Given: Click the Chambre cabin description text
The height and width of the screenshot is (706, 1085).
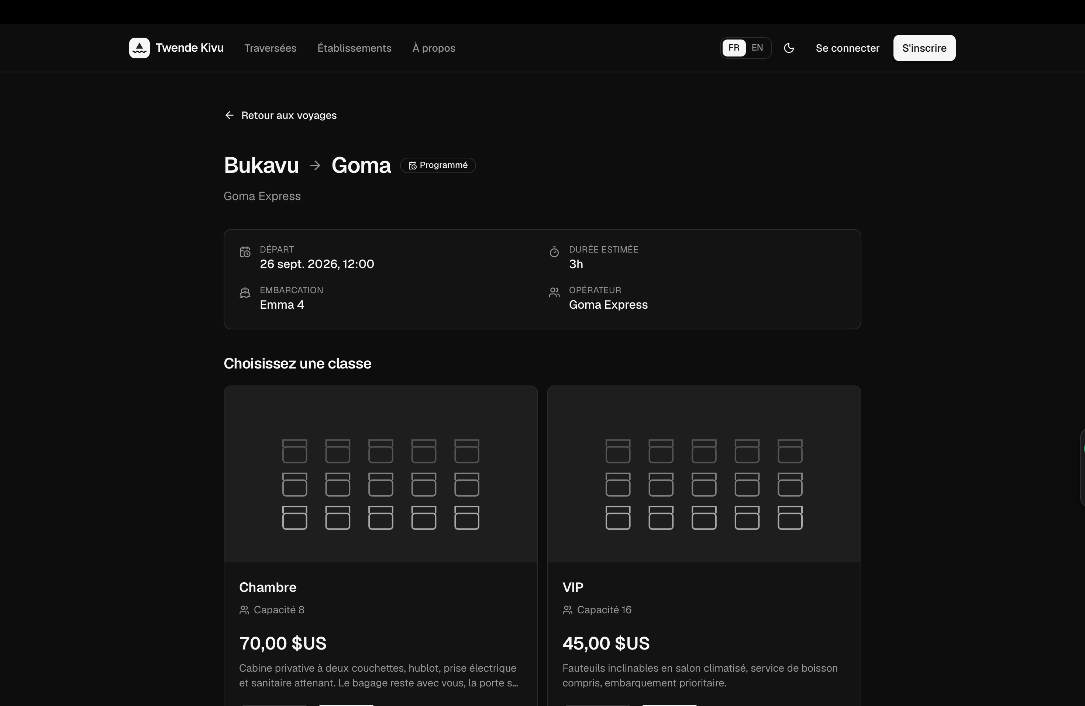Looking at the screenshot, I should (378, 675).
